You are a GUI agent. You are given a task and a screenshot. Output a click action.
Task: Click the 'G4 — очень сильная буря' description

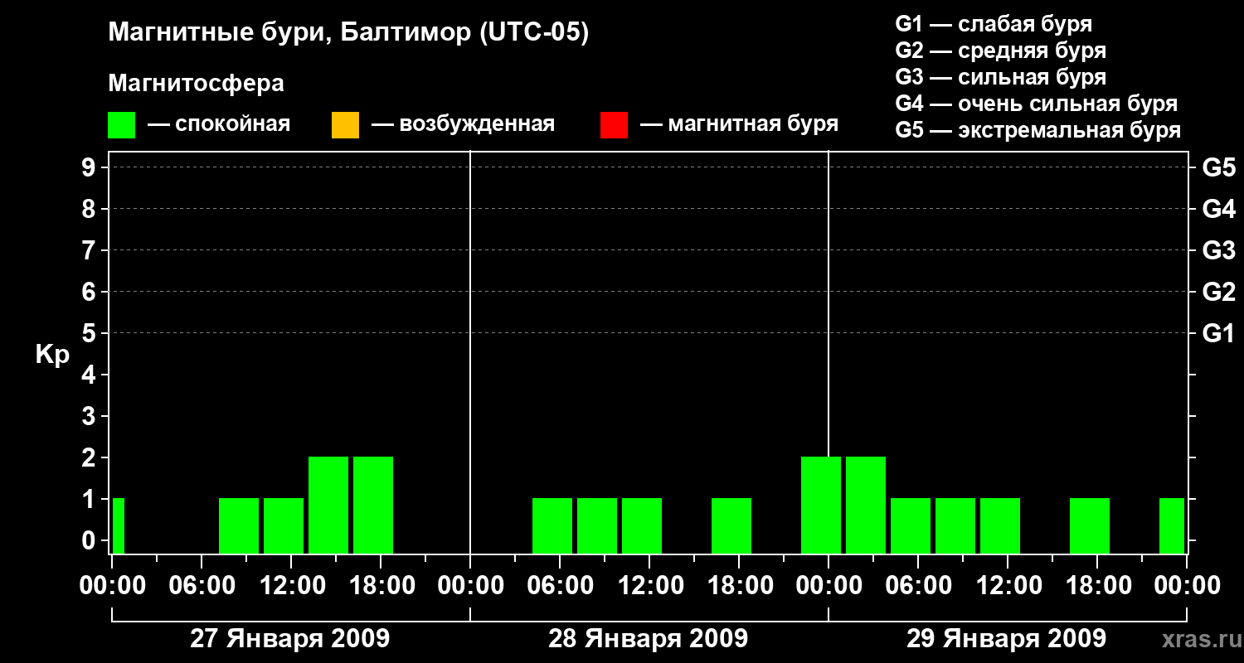(1037, 104)
